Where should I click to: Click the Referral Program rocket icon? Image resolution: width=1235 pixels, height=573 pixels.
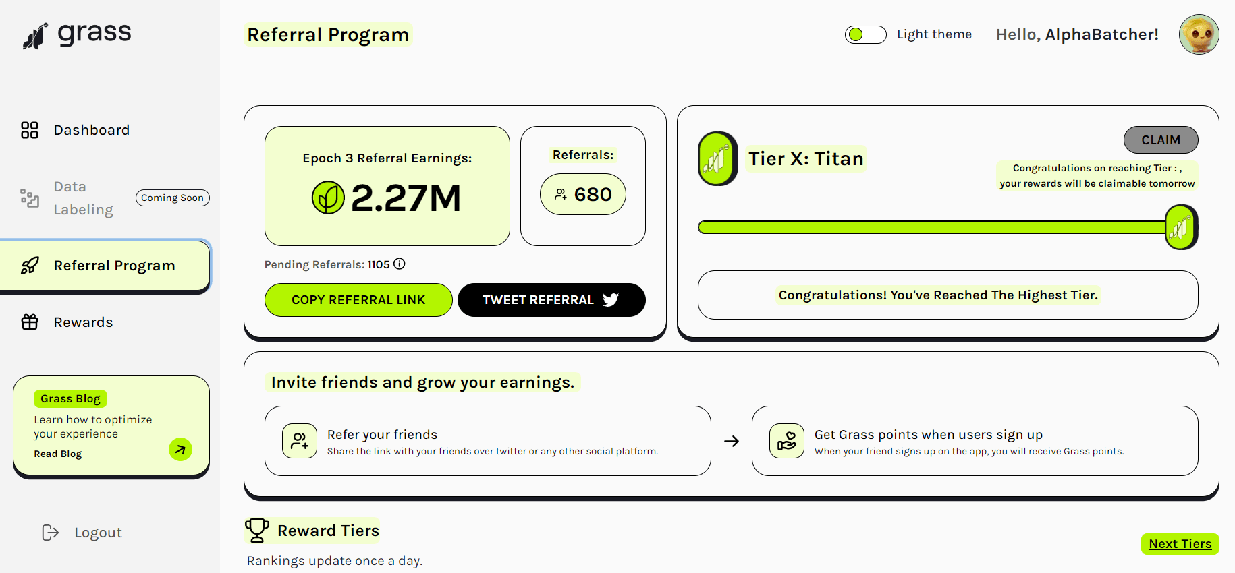click(x=30, y=266)
